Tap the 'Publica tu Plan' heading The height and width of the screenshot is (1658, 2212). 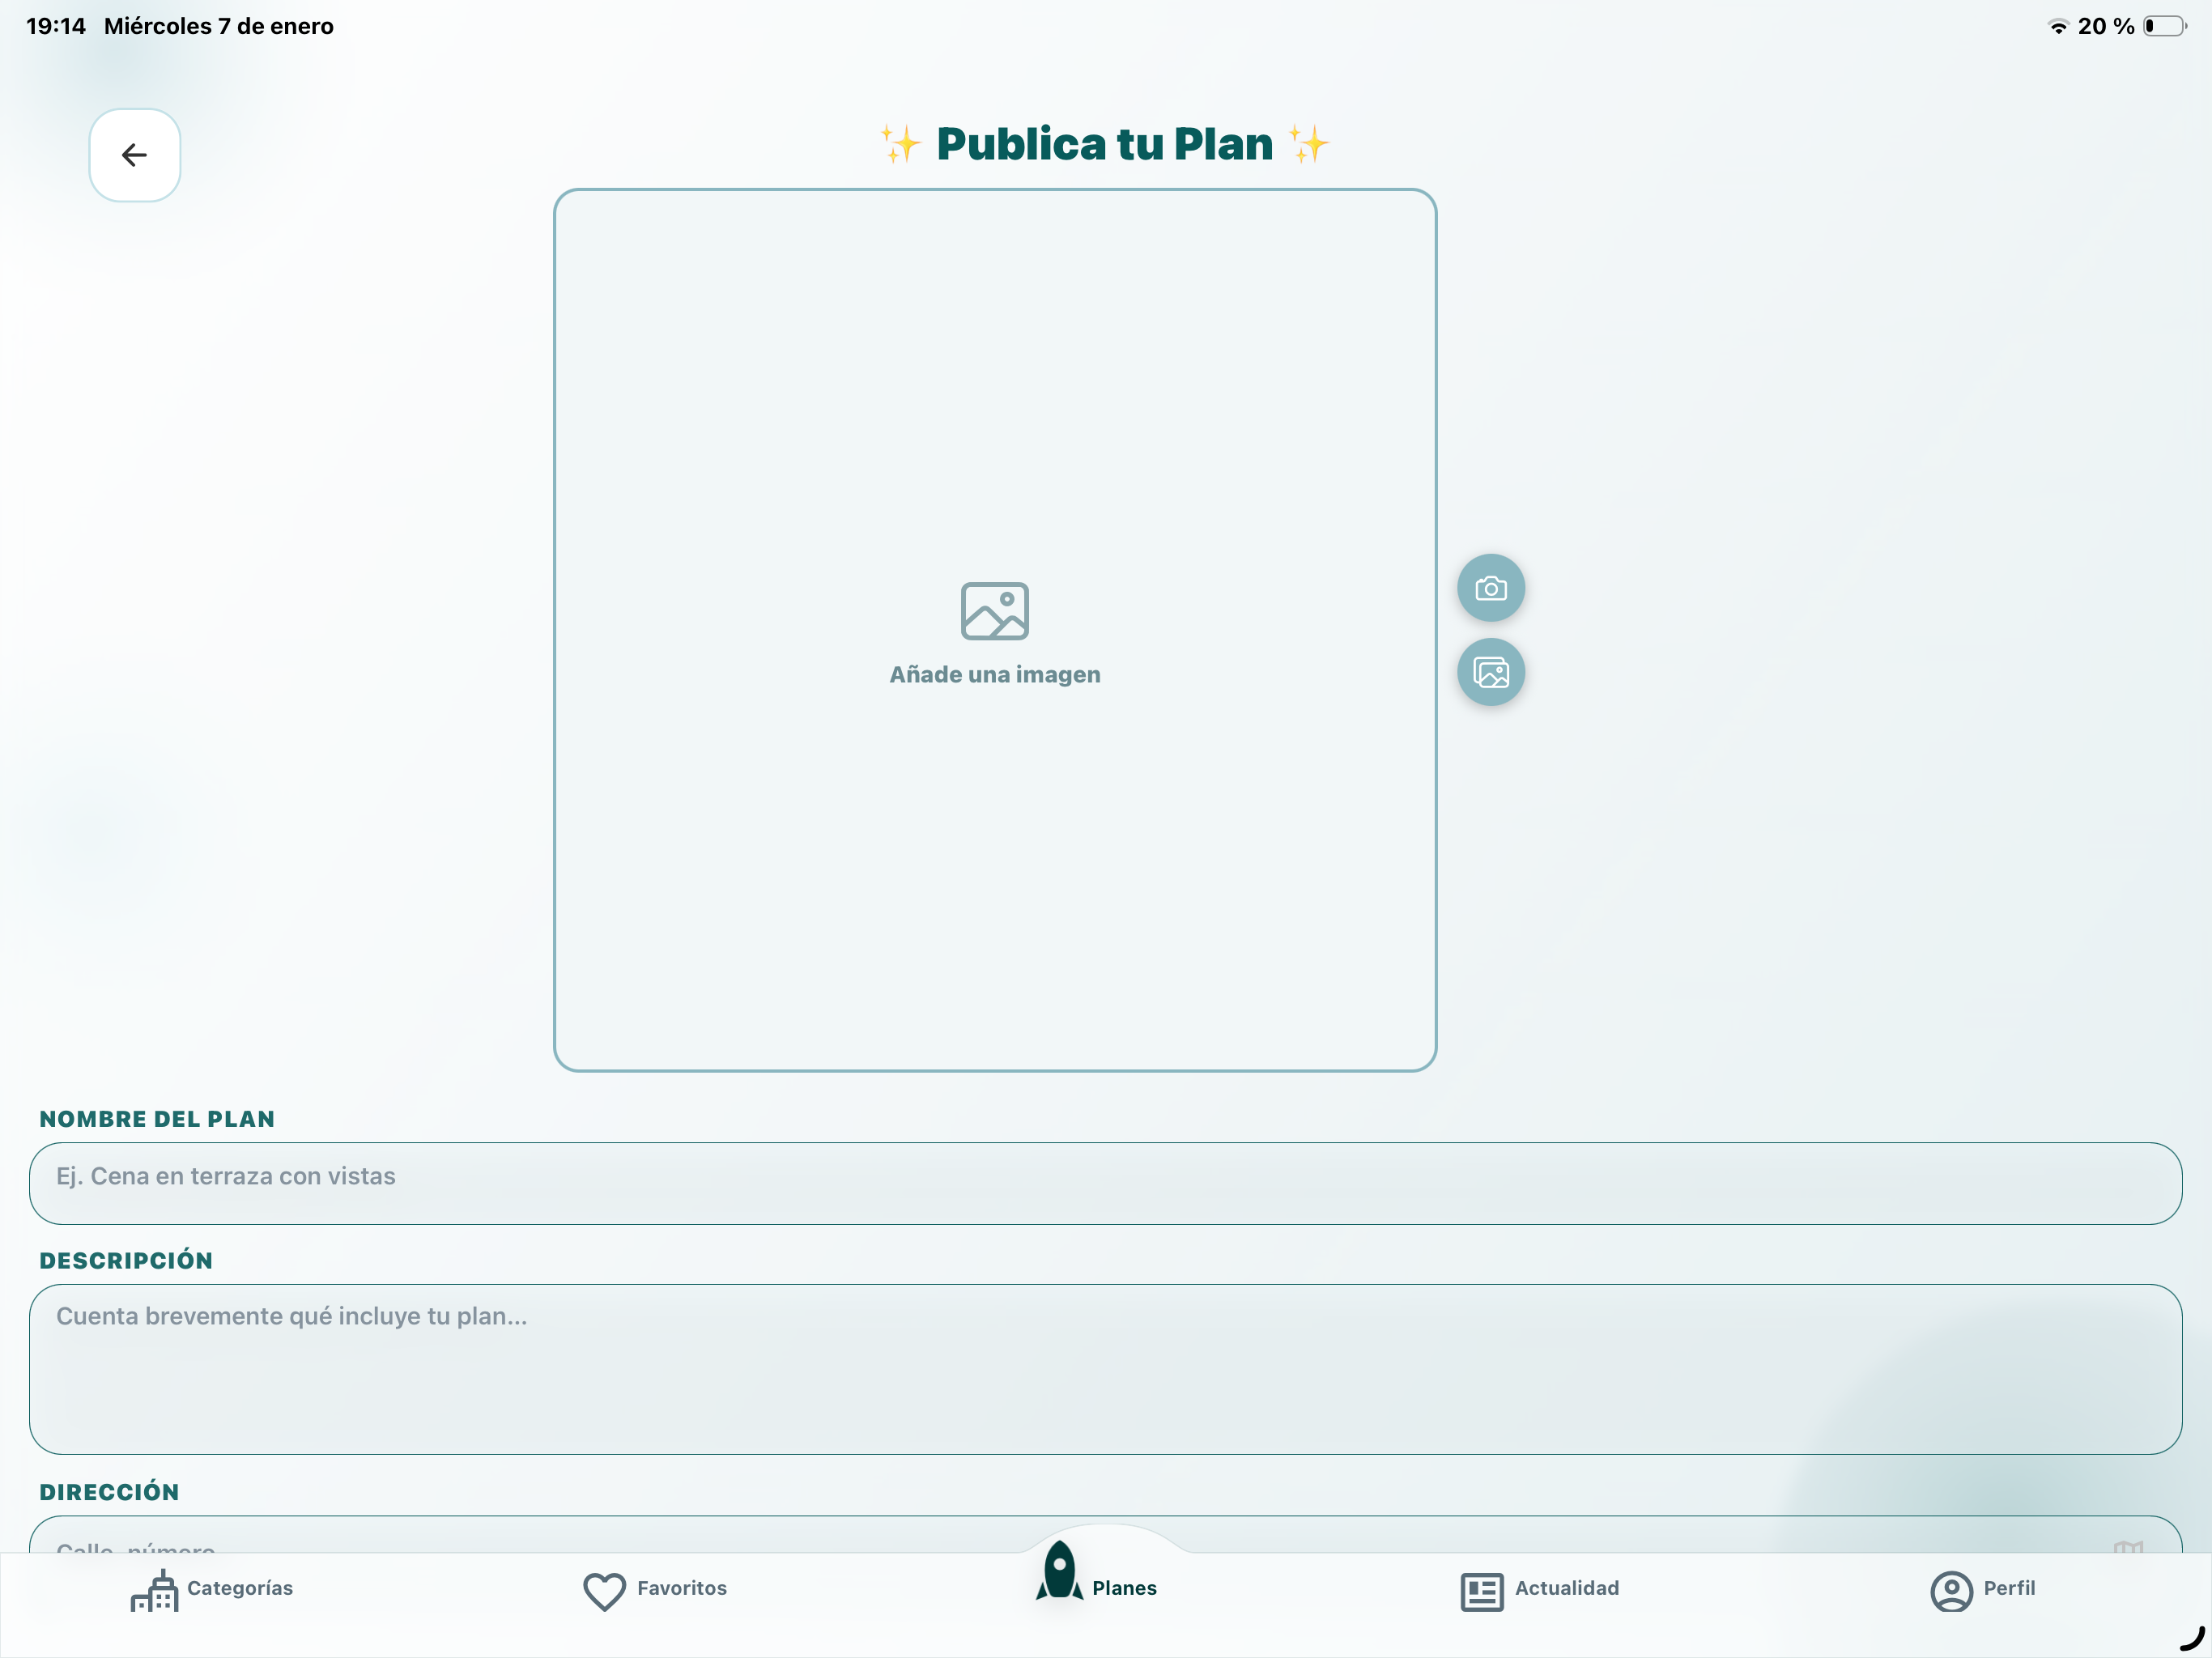(1104, 144)
